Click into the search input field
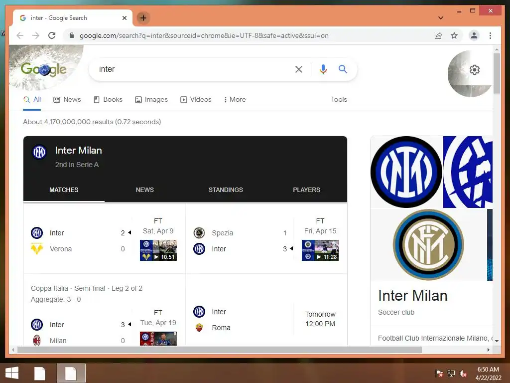The height and width of the screenshot is (383, 510). pos(192,69)
